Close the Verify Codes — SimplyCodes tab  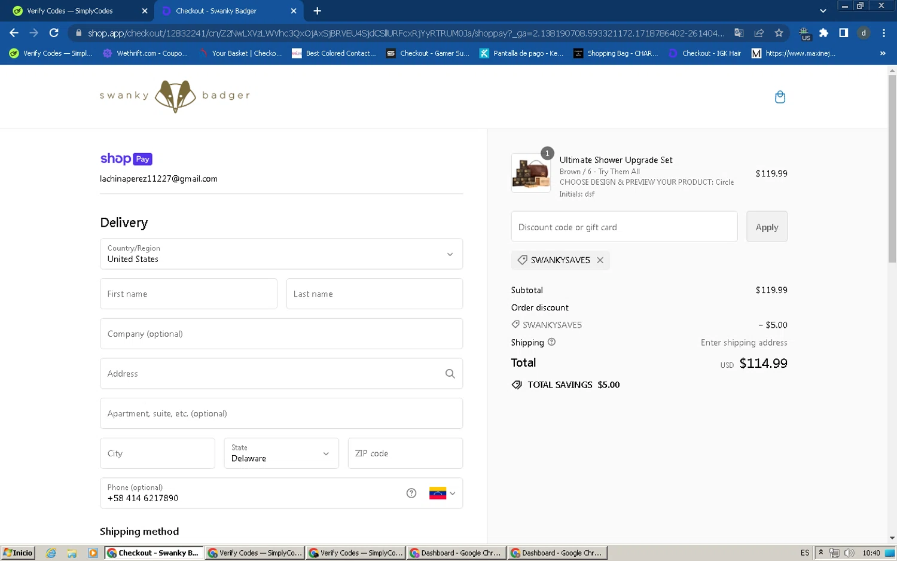145,11
